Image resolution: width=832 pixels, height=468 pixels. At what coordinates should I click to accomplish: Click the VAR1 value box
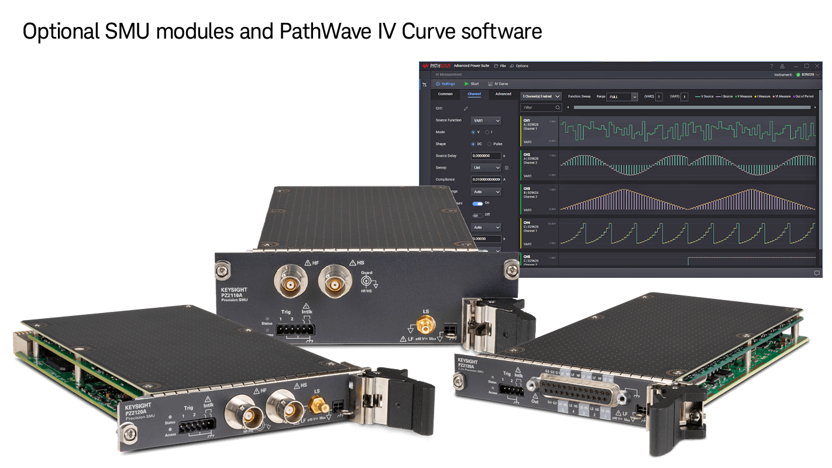pyautogui.click(x=684, y=97)
